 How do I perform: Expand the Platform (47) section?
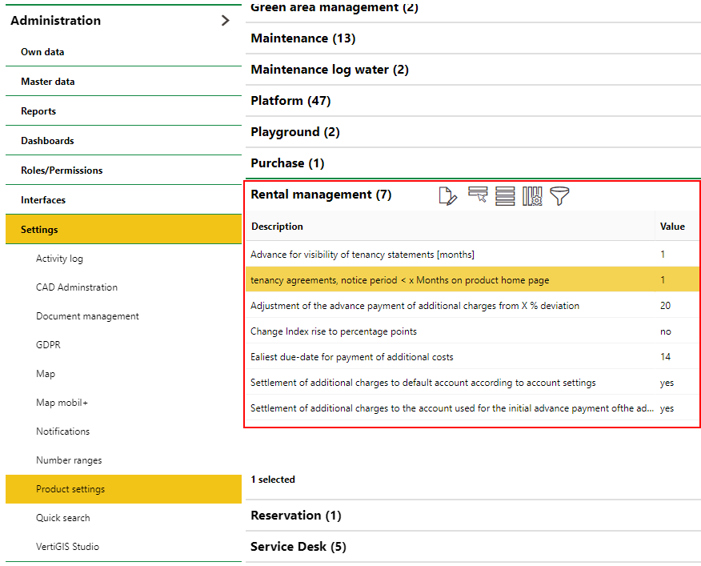click(290, 101)
